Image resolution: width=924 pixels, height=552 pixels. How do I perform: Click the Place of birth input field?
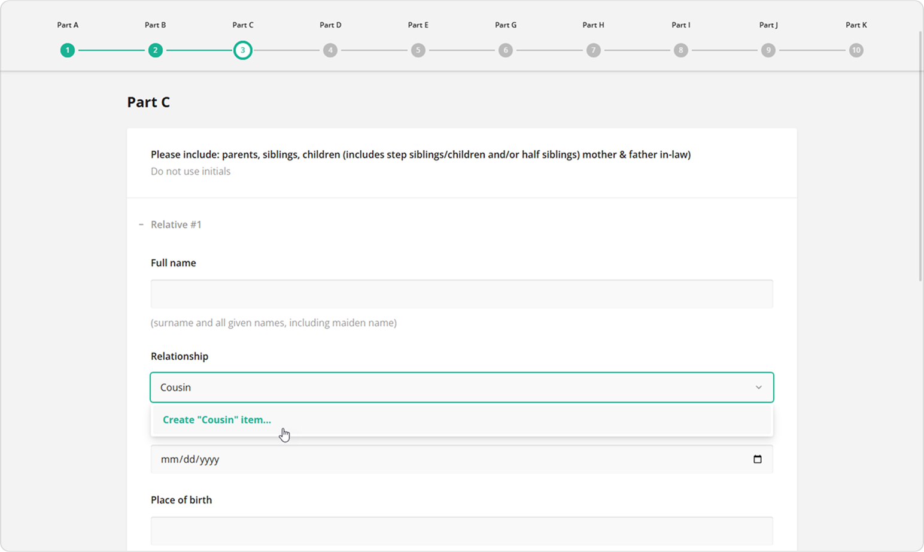tap(461, 531)
